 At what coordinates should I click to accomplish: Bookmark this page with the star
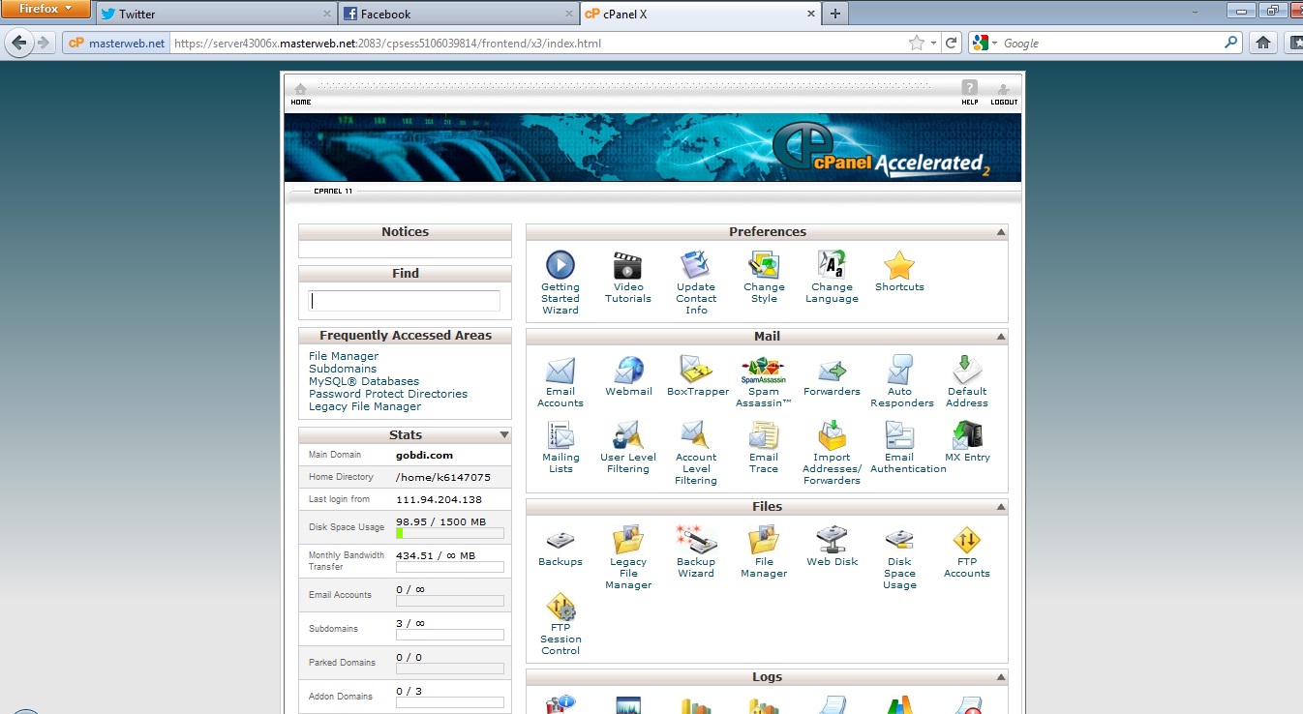917,44
